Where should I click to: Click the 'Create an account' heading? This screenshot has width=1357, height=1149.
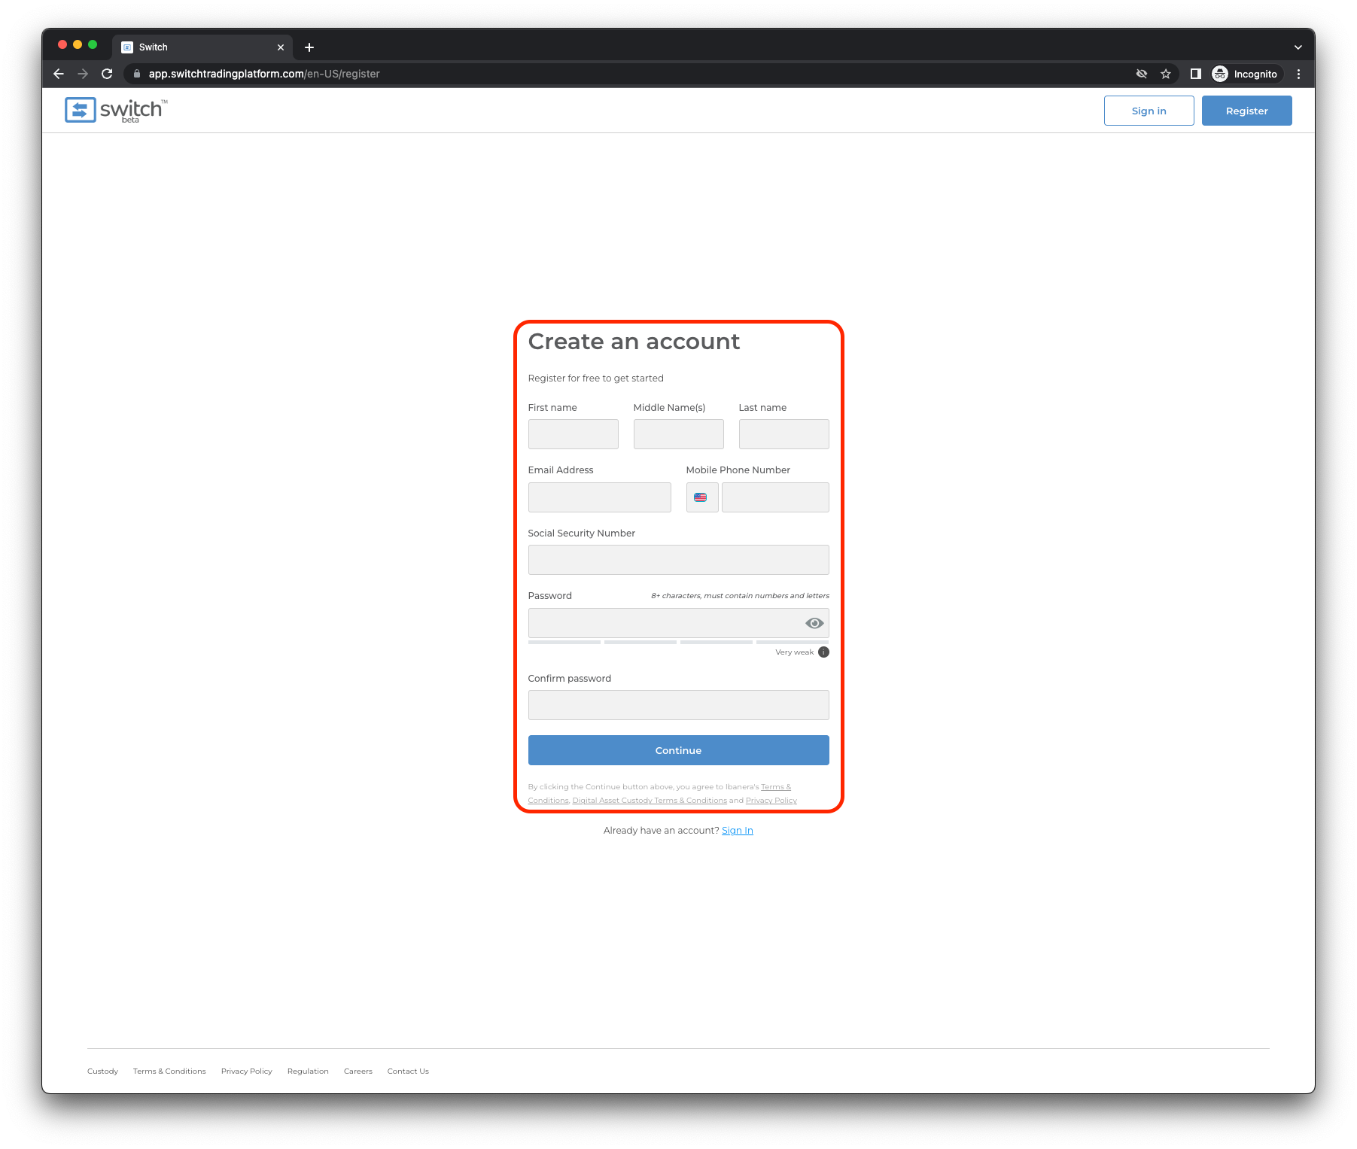coord(634,342)
